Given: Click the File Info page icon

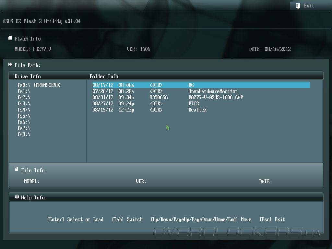Looking at the screenshot, I should (x=17, y=169).
